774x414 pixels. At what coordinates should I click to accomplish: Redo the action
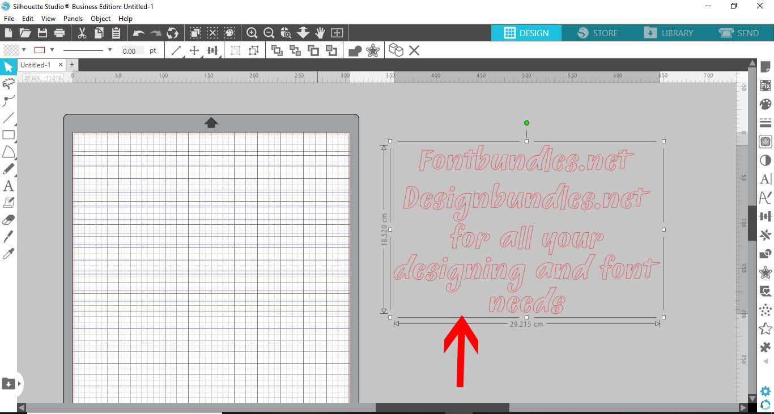pyautogui.click(x=155, y=33)
